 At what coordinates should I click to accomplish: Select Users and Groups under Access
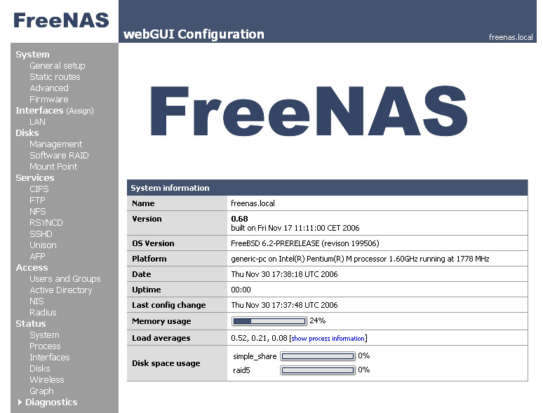[65, 278]
